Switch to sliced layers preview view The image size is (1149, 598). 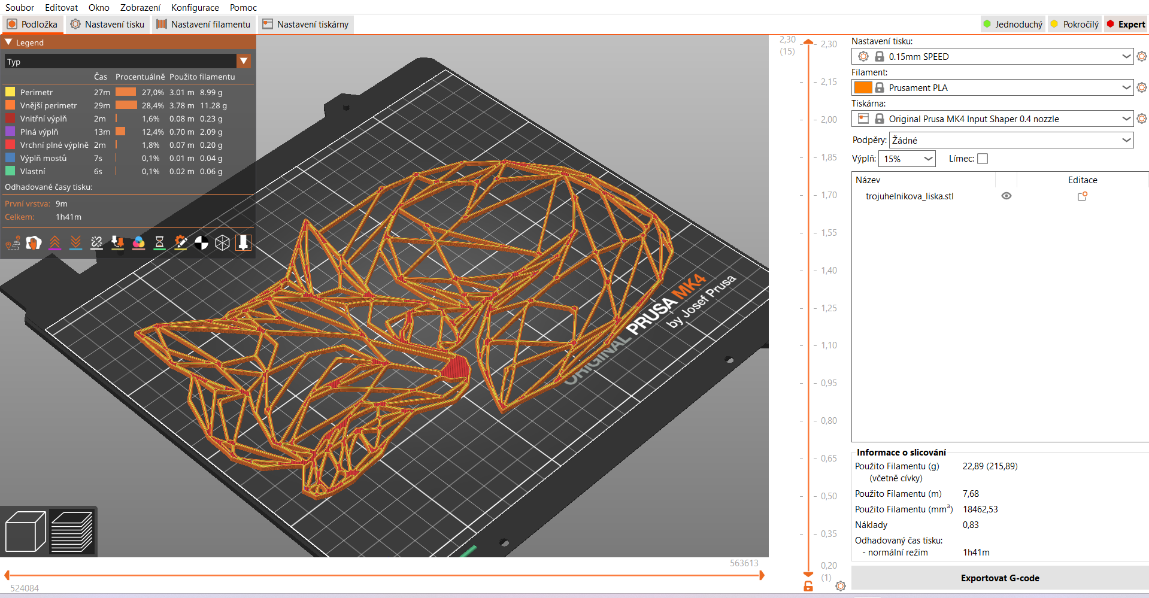tap(72, 532)
